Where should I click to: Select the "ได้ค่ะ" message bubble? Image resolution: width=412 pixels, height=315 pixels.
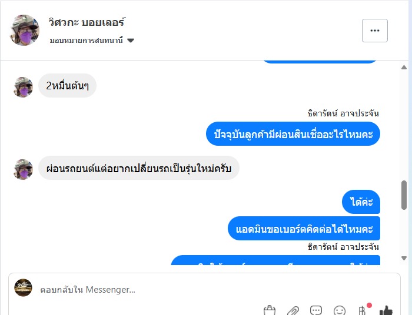[x=361, y=202]
